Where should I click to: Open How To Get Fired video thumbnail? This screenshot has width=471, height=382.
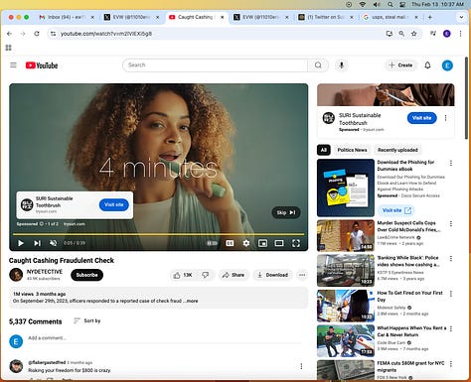coord(346,306)
